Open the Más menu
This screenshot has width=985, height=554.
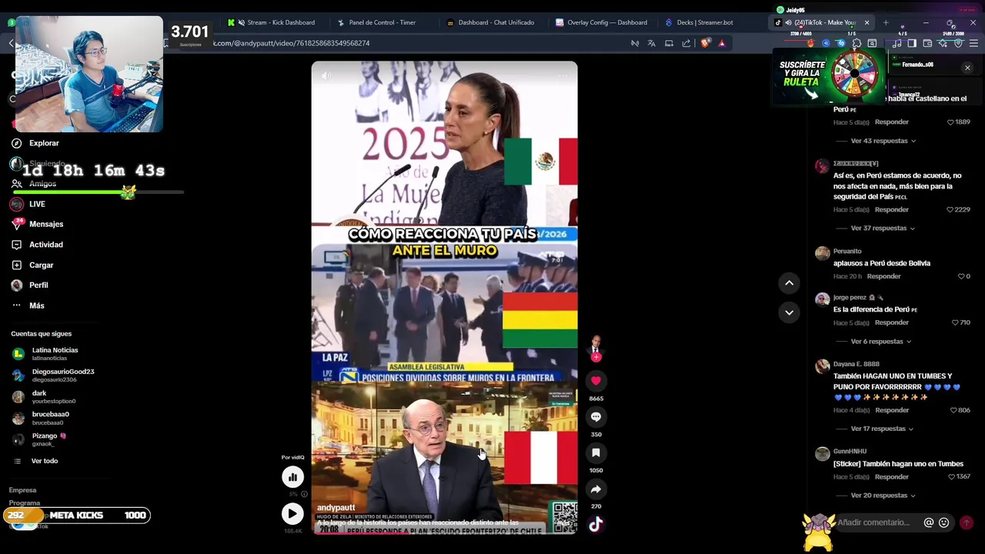tap(36, 305)
